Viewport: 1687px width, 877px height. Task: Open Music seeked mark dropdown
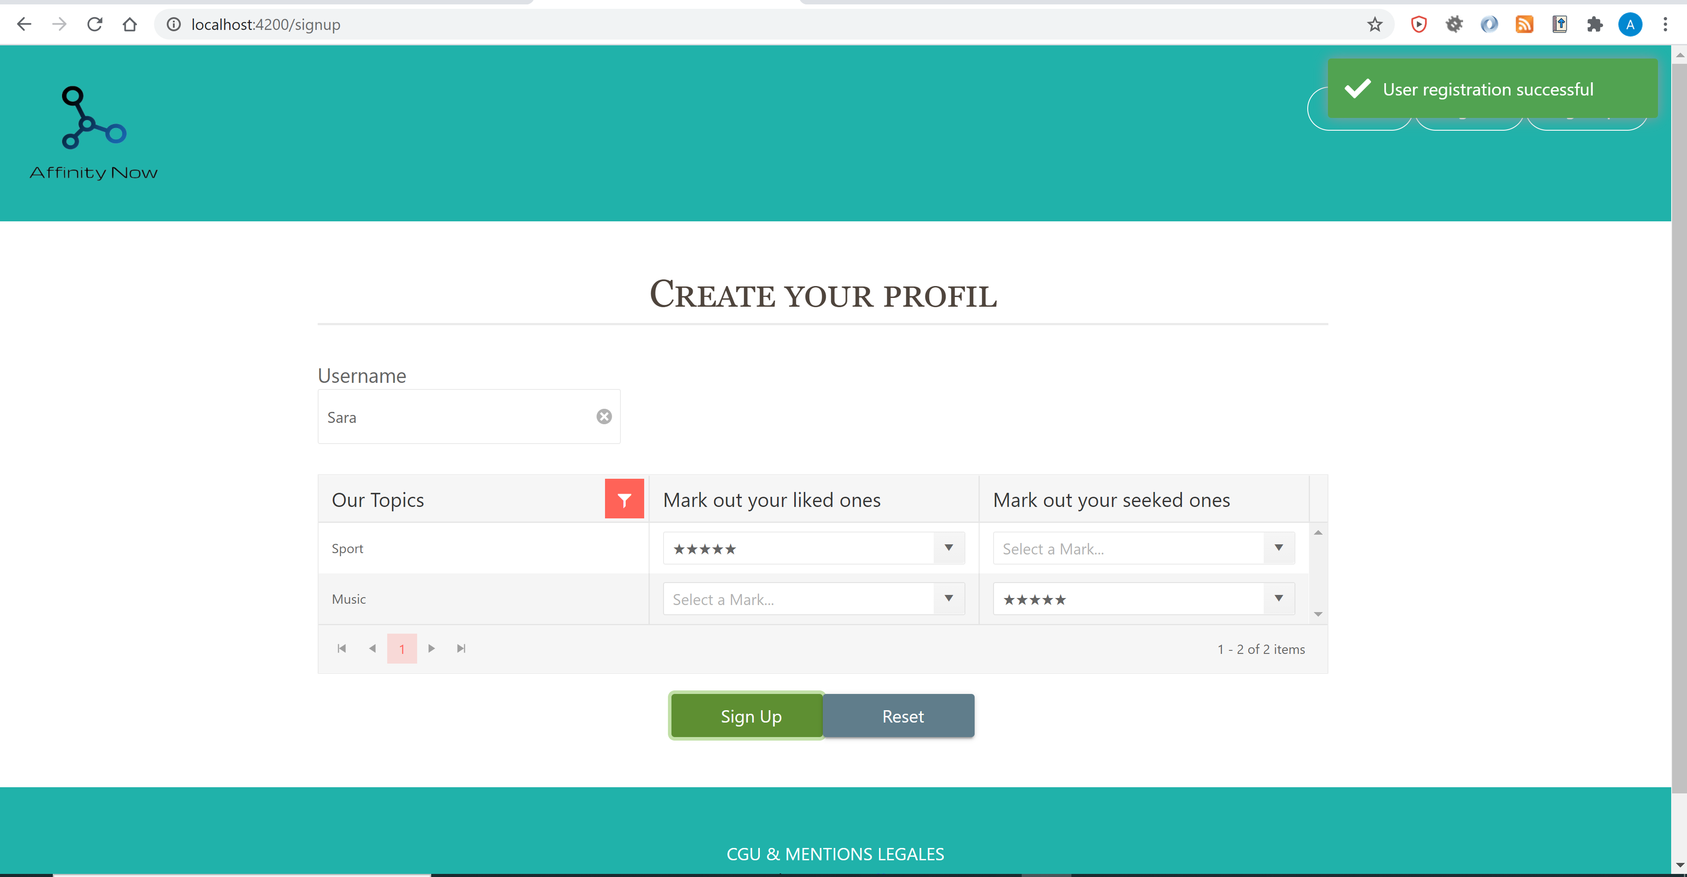tap(1278, 598)
